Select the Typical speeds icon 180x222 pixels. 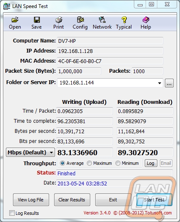coord(124,23)
